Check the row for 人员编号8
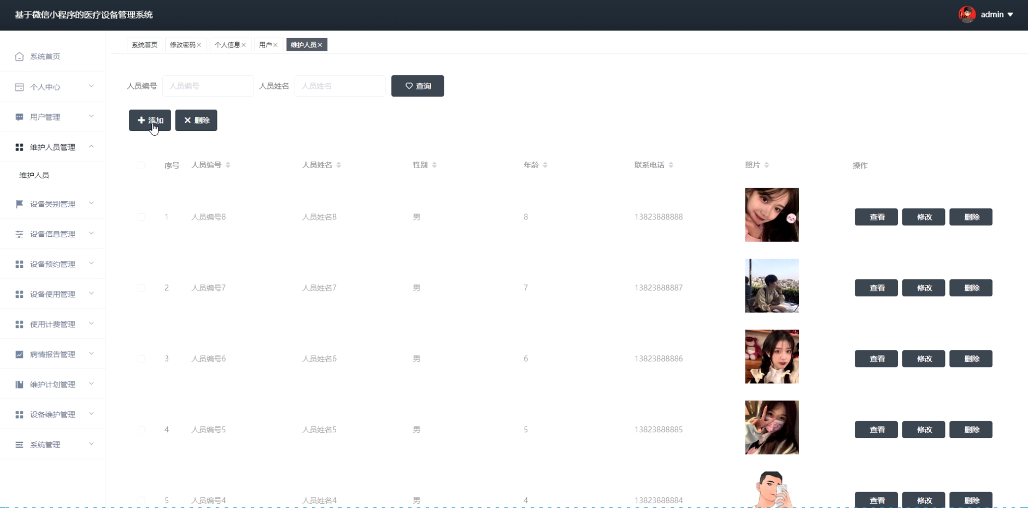Image resolution: width=1028 pixels, height=508 pixels. pos(142,217)
